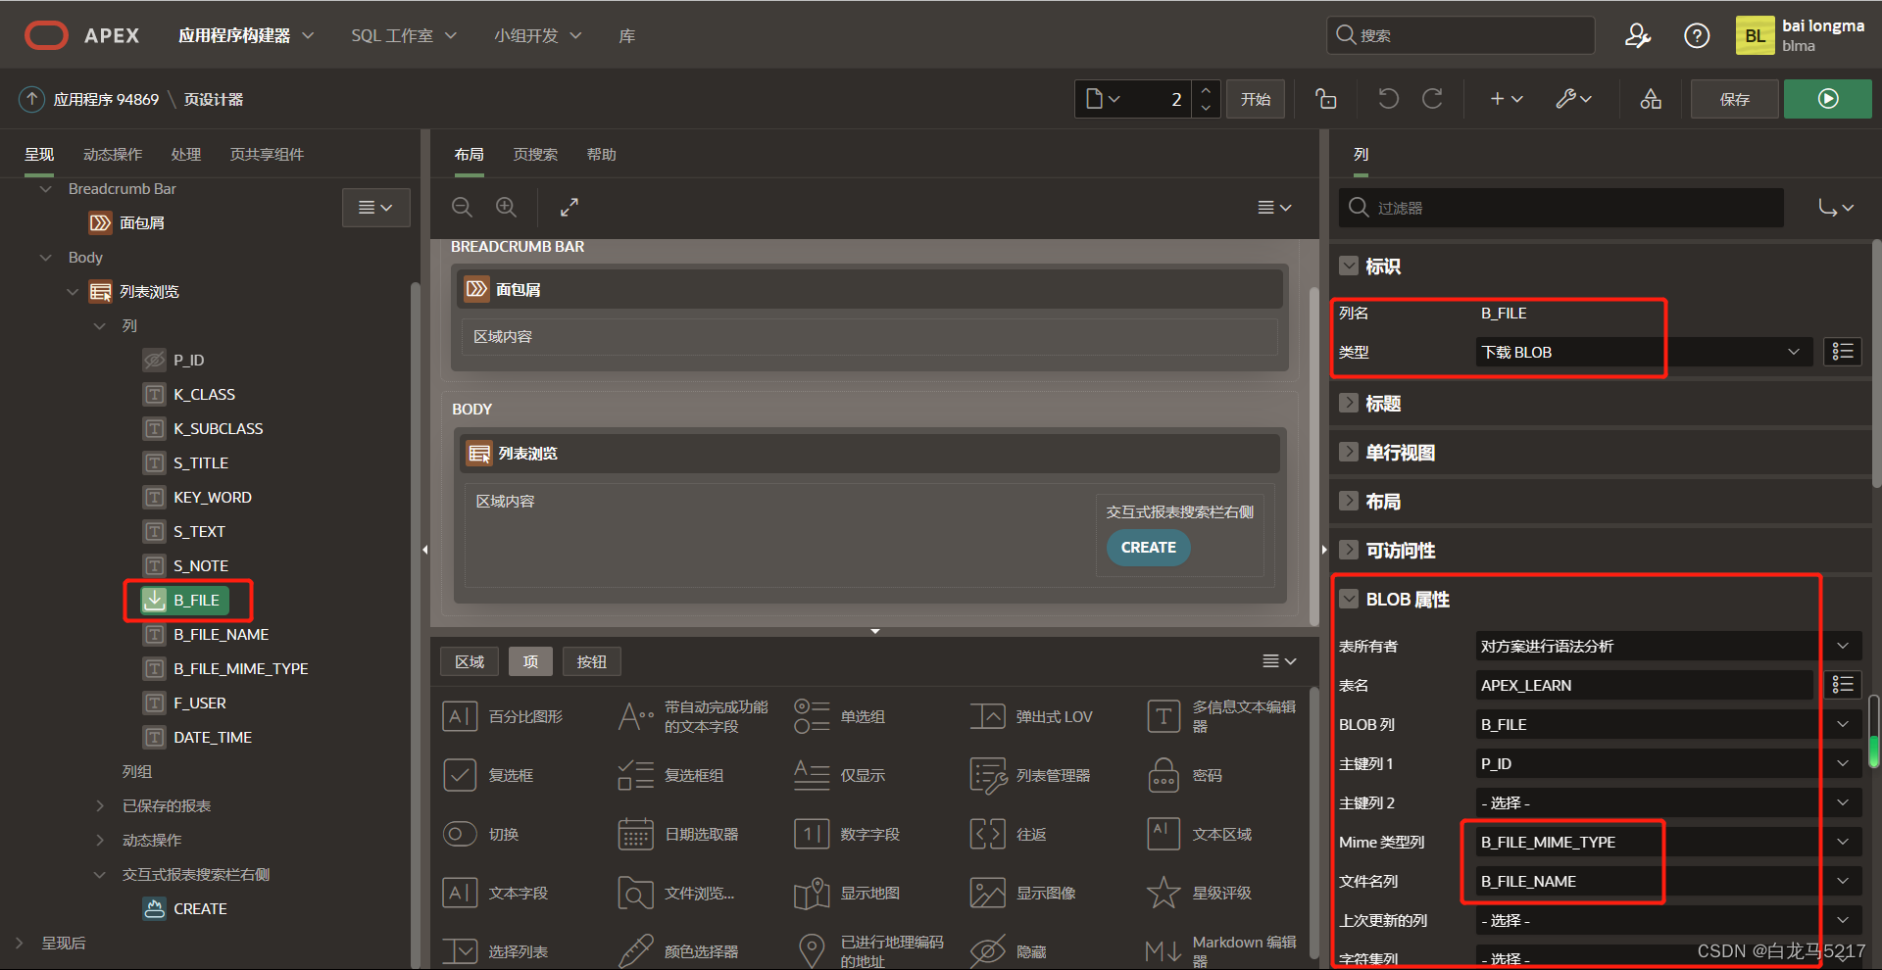Open the 表所有者 dropdown
This screenshot has width=1882, height=970.
[x=1668, y=646]
